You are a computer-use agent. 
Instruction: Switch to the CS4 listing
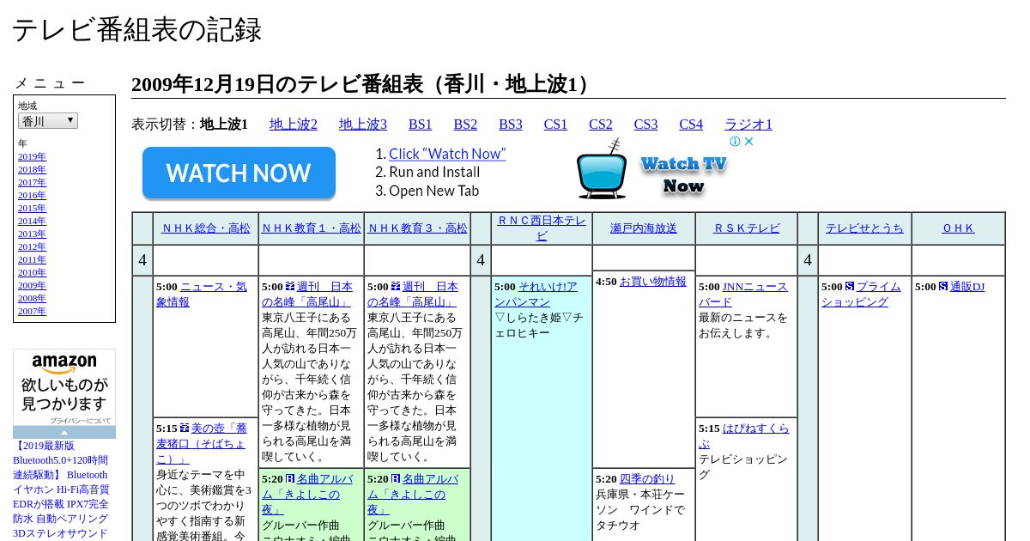pyautogui.click(x=691, y=125)
